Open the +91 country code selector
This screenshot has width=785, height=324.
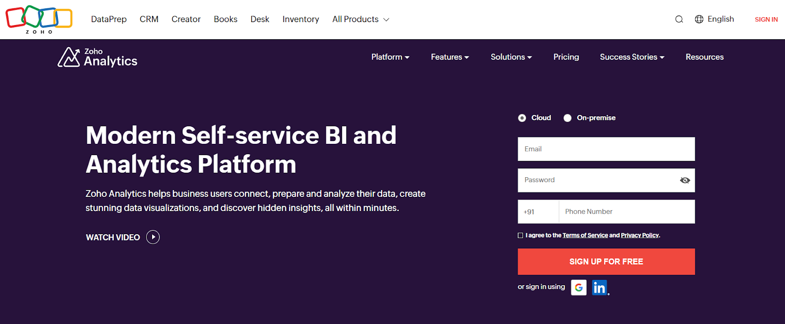pyautogui.click(x=538, y=212)
